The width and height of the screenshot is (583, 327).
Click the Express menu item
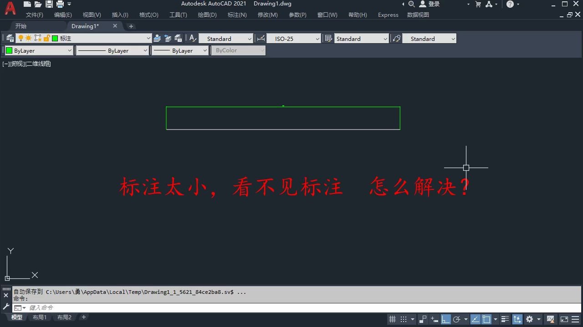pos(388,15)
